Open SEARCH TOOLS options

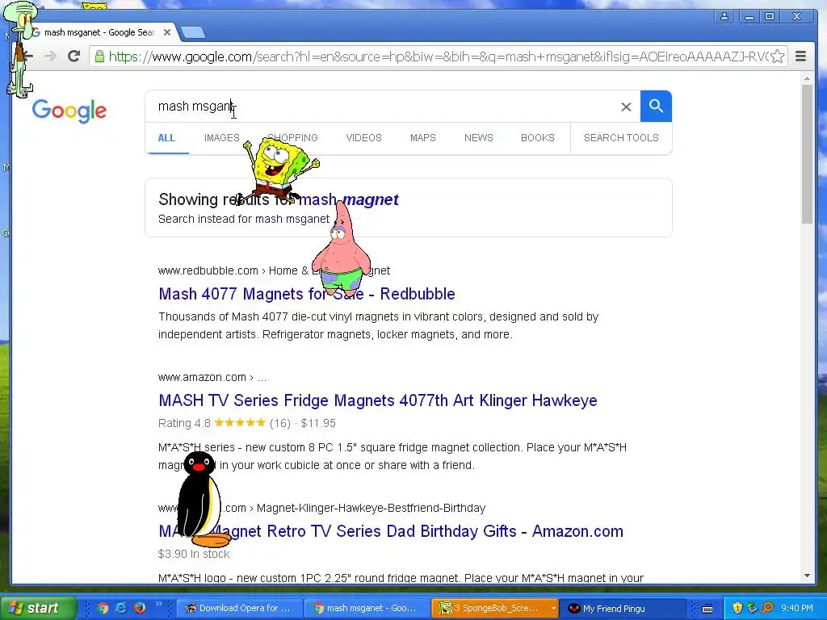point(621,137)
